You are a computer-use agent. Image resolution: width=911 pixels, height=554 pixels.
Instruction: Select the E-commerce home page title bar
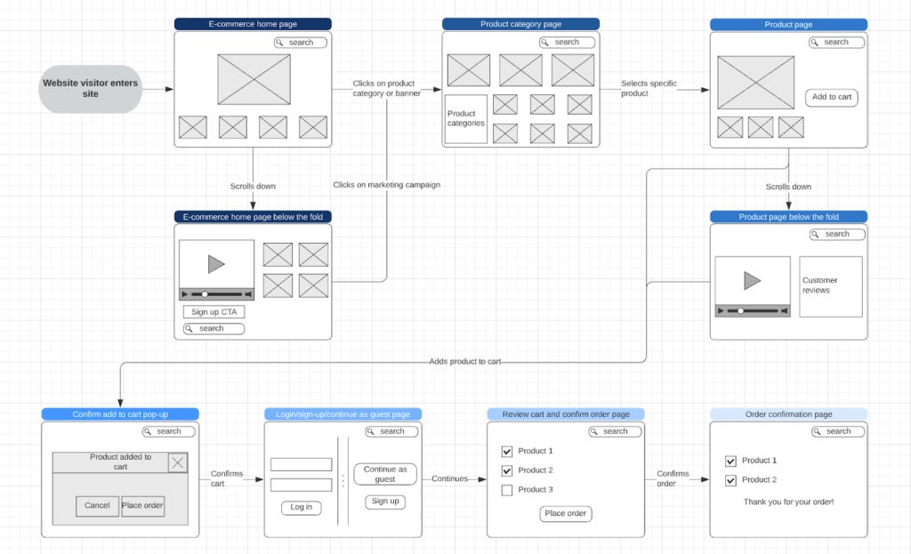pos(253,24)
